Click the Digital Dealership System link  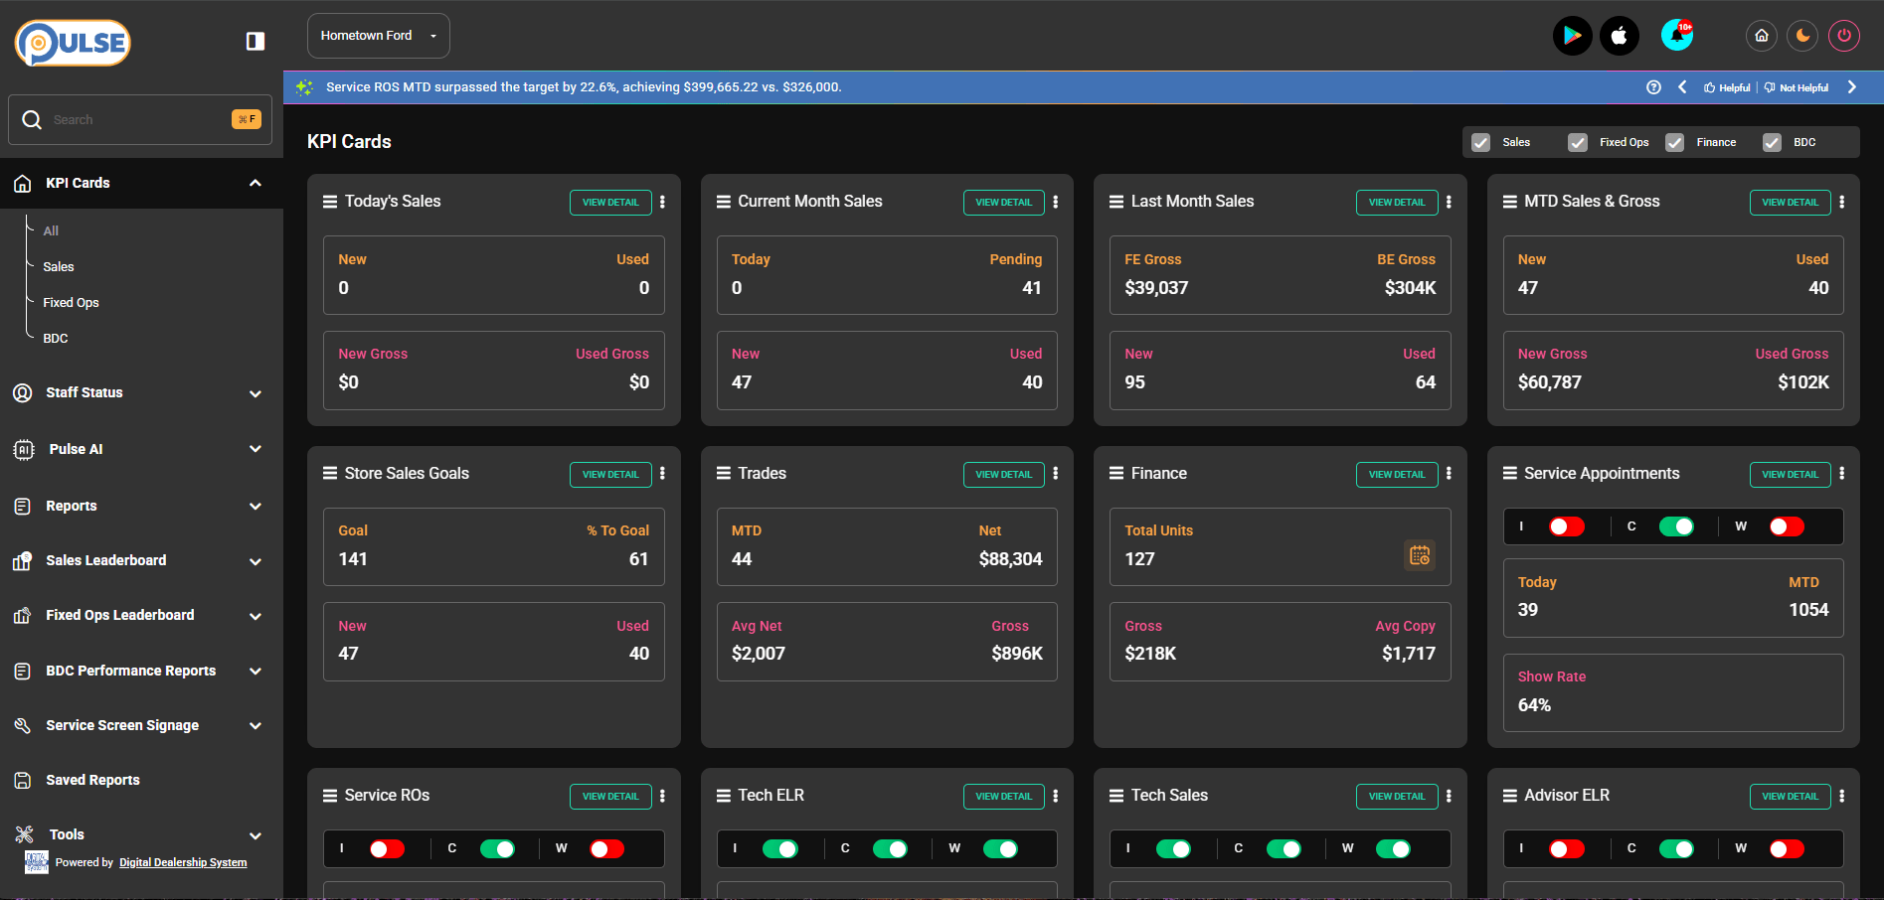[183, 862]
